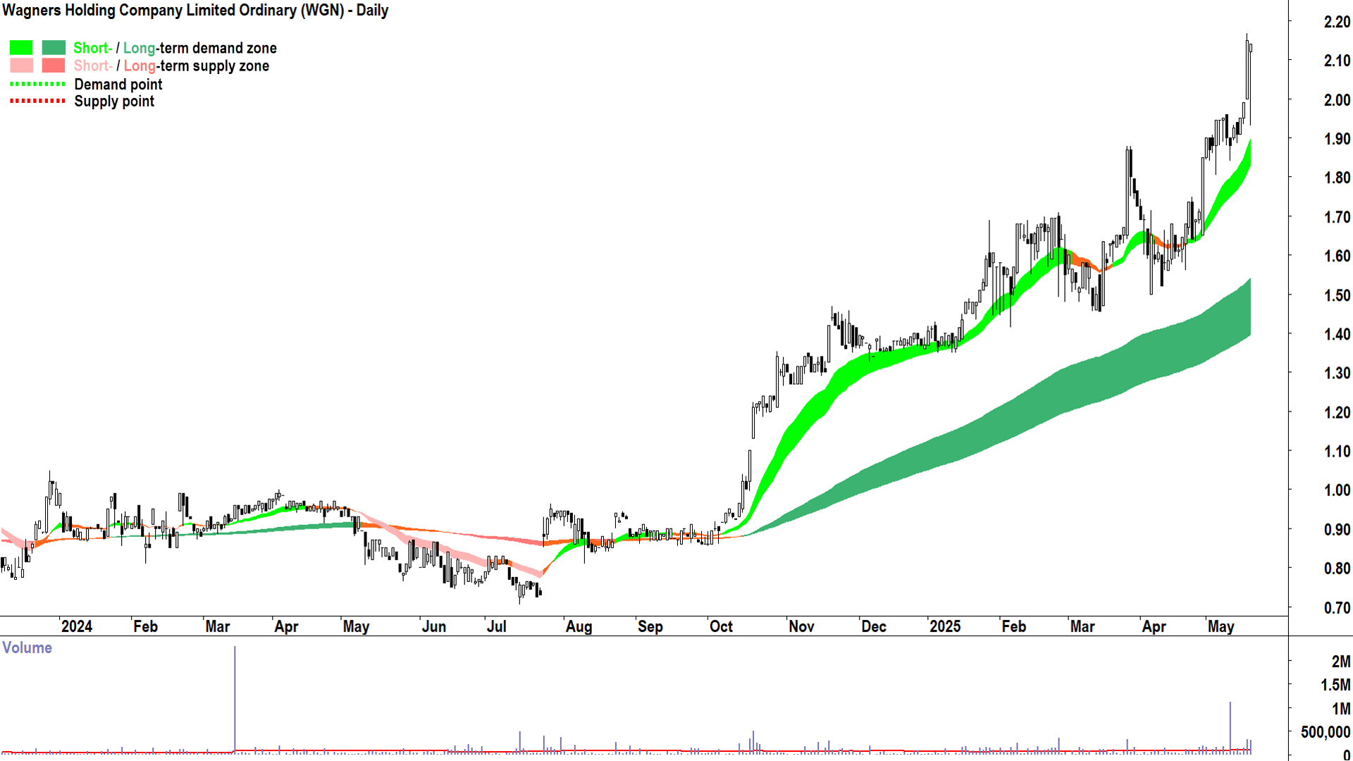The height and width of the screenshot is (761, 1353).
Task: Click the Oct date axis label
Action: click(721, 626)
